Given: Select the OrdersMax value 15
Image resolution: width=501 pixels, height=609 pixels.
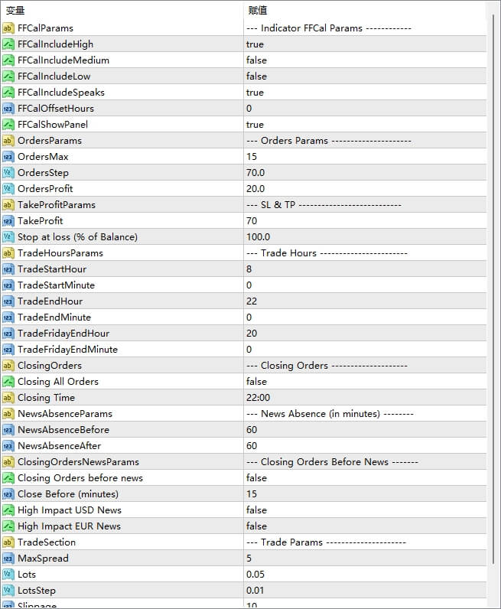Looking at the screenshot, I should pyautogui.click(x=252, y=157).
